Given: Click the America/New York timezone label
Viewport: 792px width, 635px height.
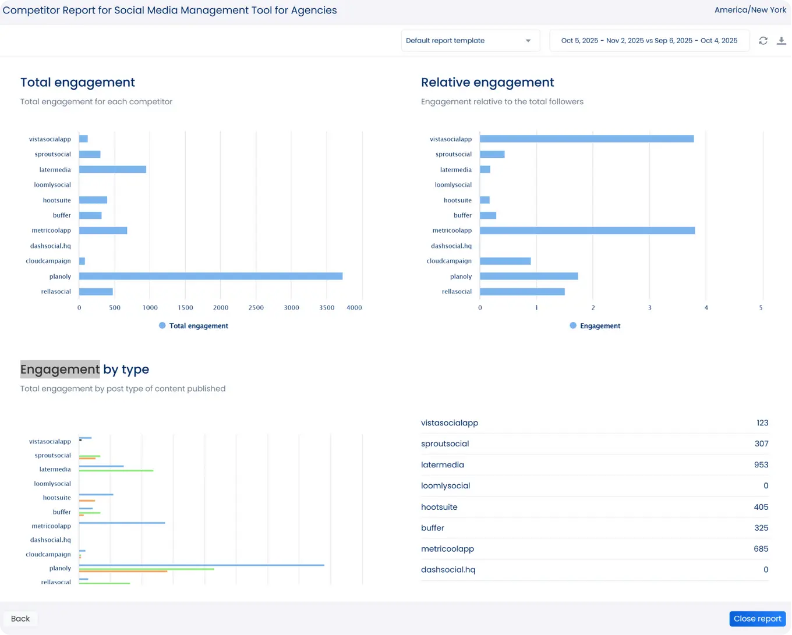Looking at the screenshot, I should 750,10.
